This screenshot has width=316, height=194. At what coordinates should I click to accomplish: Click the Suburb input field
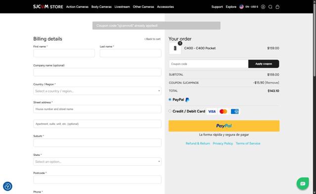pyautogui.click(x=97, y=143)
